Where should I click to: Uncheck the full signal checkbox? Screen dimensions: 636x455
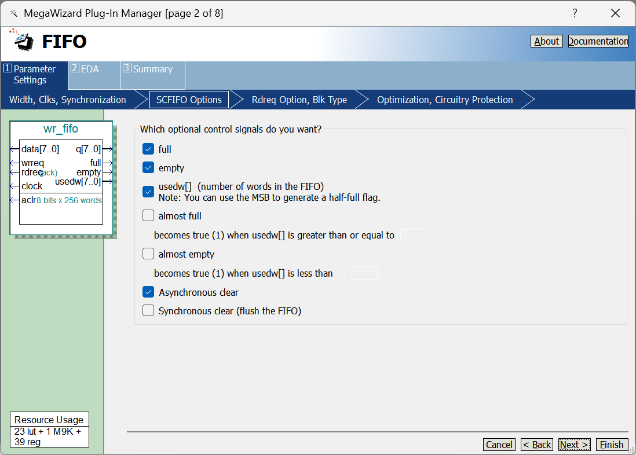pos(148,149)
